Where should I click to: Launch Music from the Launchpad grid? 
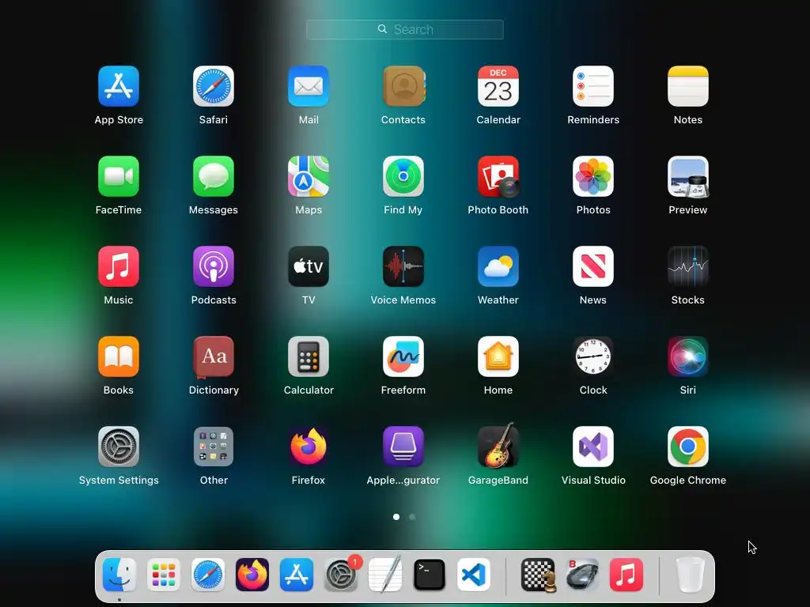tap(119, 266)
